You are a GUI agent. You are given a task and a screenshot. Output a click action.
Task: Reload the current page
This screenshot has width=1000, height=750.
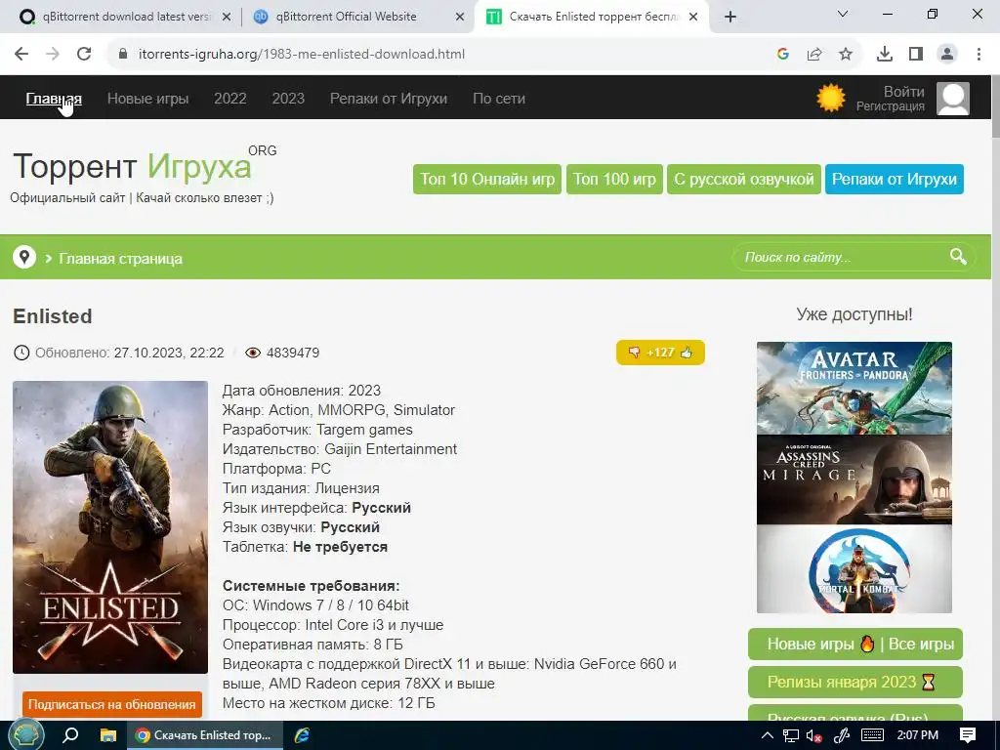point(84,55)
